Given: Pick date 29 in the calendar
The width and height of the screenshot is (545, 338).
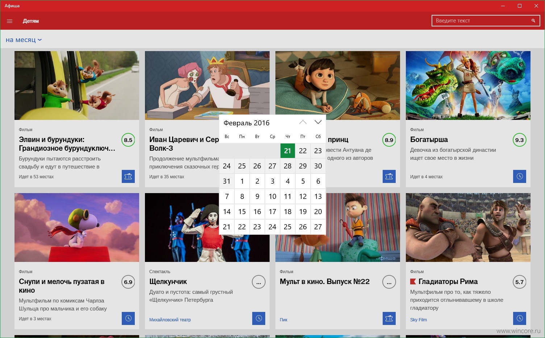Looking at the screenshot, I should click(x=303, y=166).
